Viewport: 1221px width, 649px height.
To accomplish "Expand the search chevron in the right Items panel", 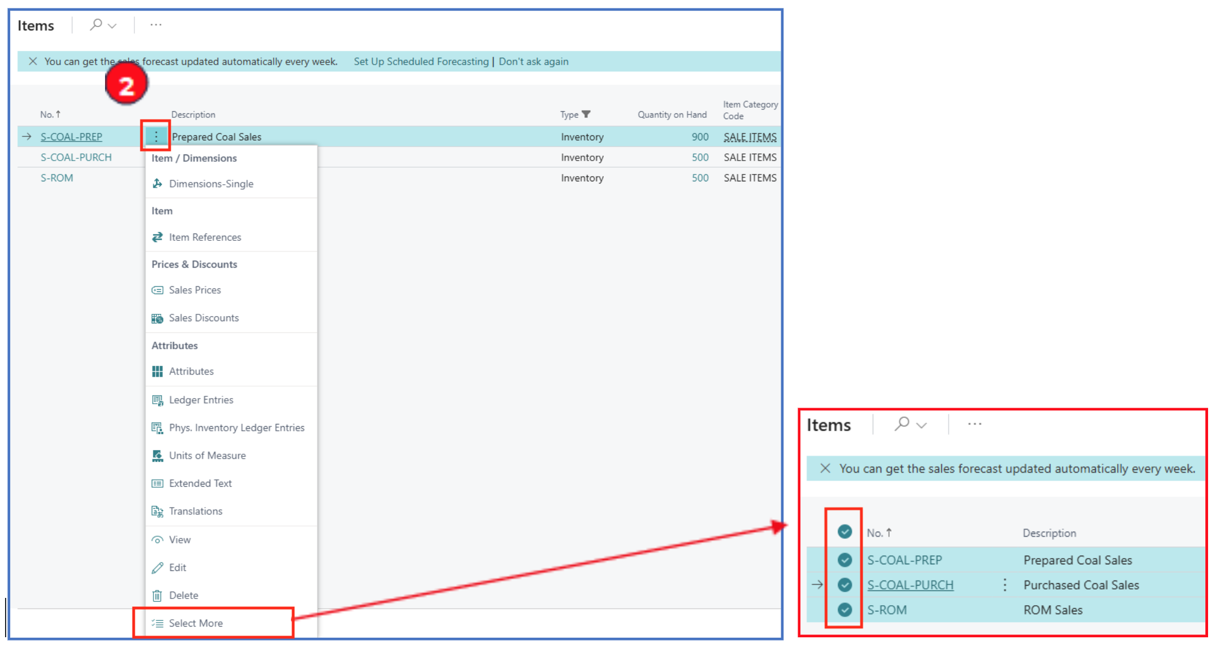I will tap(922, 425).
